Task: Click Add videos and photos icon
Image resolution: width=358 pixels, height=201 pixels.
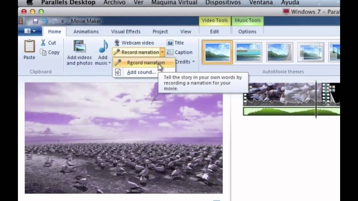Action: pos(79,46)
